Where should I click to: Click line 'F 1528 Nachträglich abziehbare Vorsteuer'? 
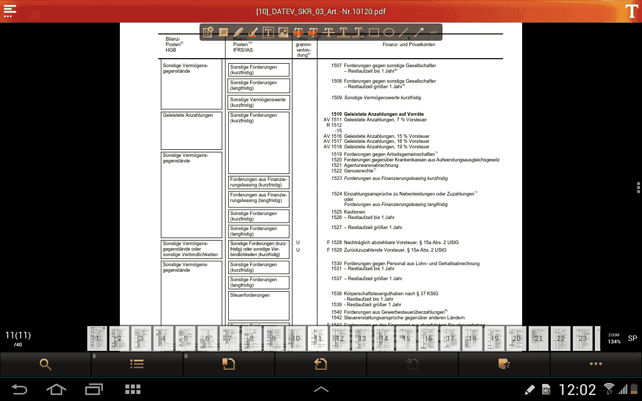coord(393,243)
